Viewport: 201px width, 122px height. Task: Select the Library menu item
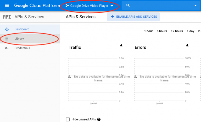pos(19,39)
